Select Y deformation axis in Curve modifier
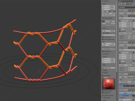This screenshot has width=135, height=101. pyautogui.click(x=125, y=86)
